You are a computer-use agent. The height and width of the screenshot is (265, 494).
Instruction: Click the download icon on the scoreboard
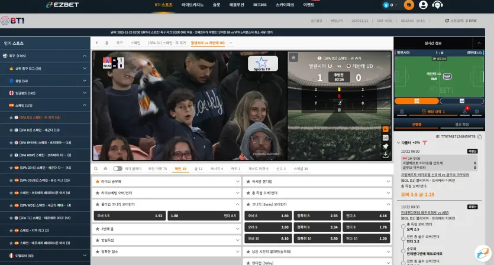point(385,155)
